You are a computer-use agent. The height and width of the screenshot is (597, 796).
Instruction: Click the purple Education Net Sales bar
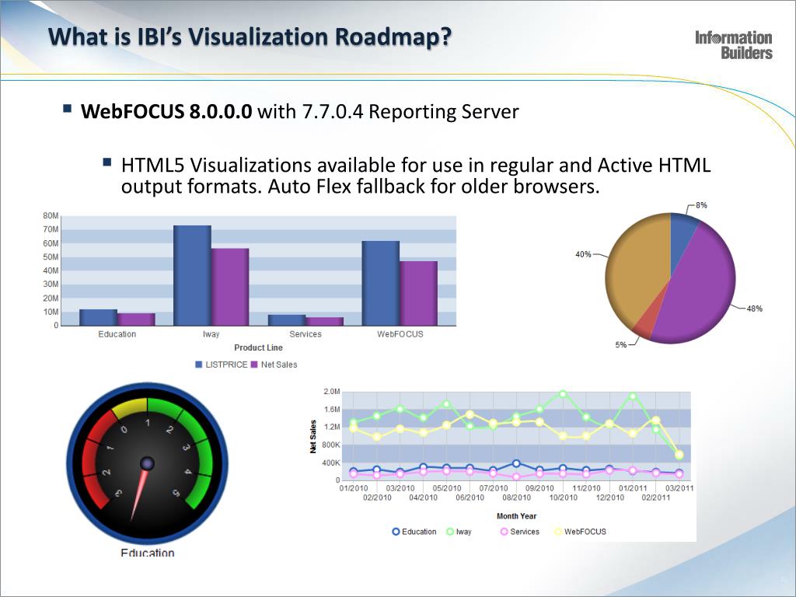[136, 319]
